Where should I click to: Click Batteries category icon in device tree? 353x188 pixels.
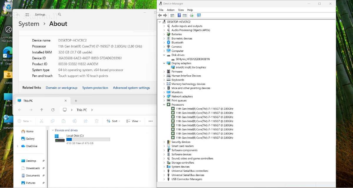169,34
